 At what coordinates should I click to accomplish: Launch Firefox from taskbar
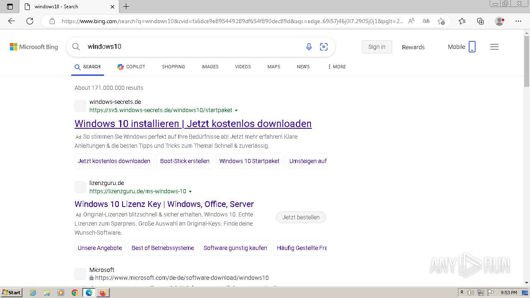(x=103, y=293)
